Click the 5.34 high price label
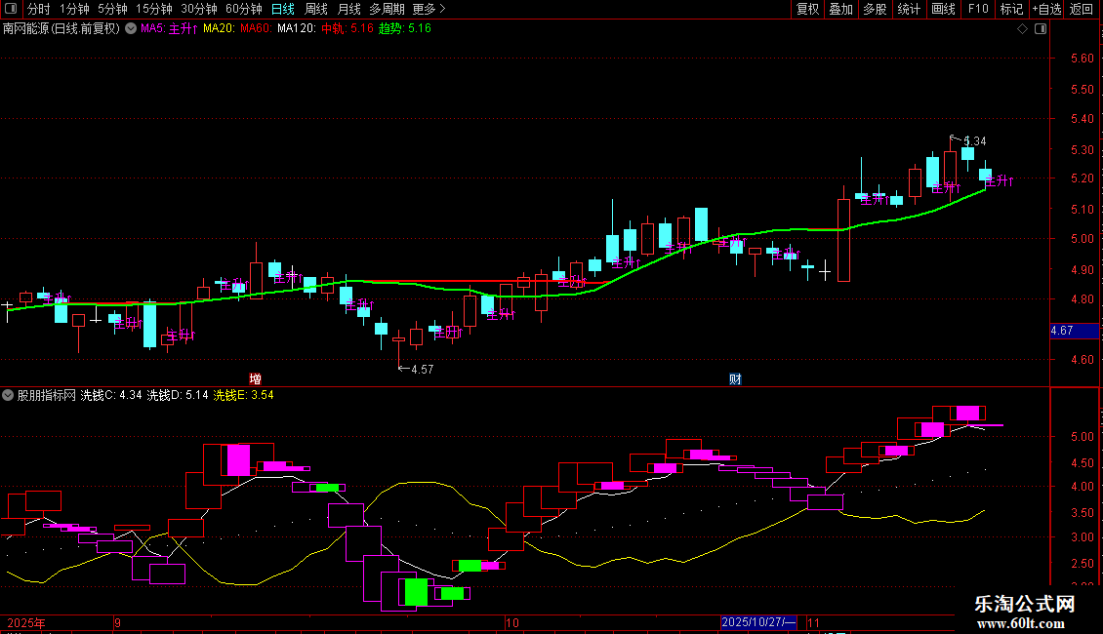1103x634 pixels. 974,141
